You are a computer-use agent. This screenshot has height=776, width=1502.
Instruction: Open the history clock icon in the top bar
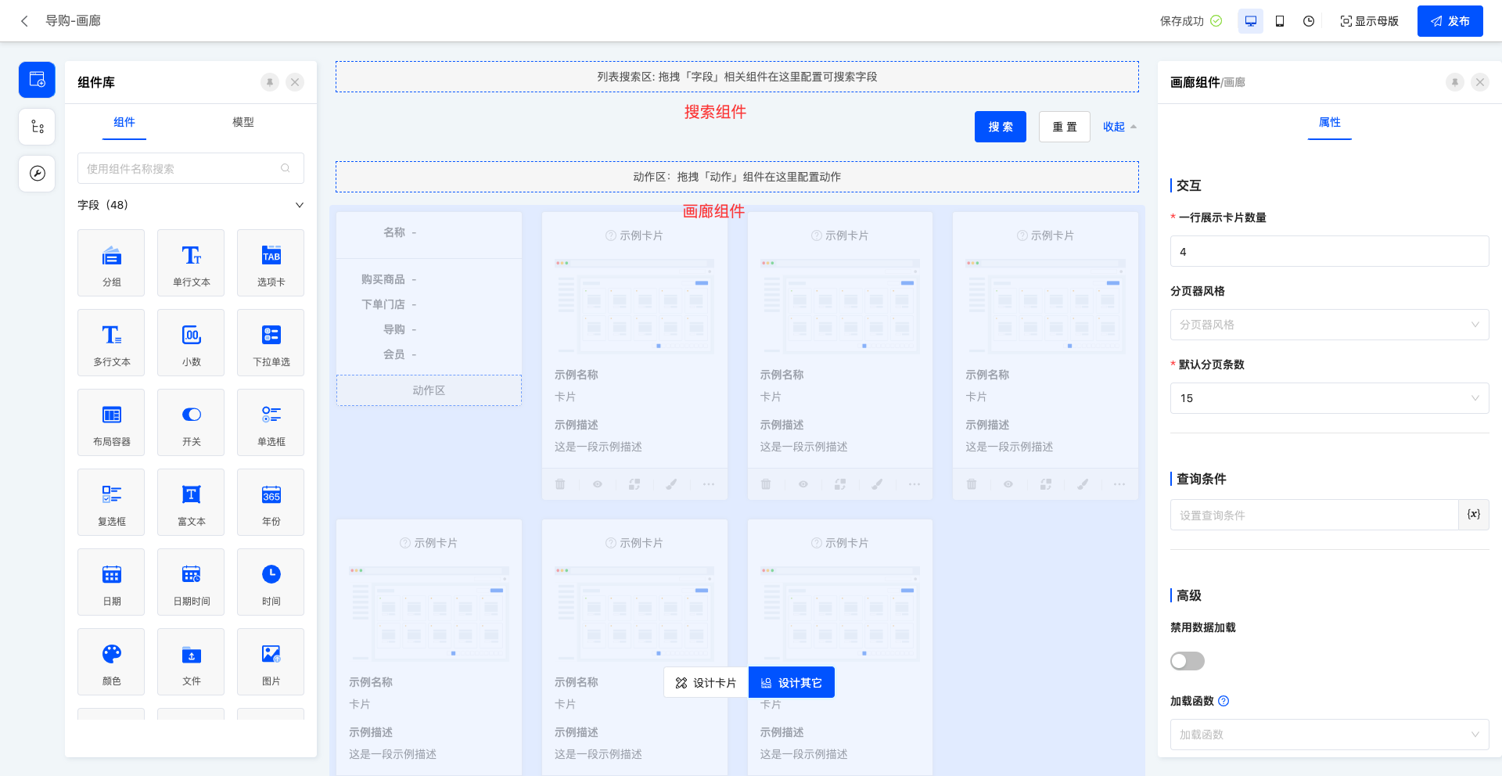[1309, 21]
